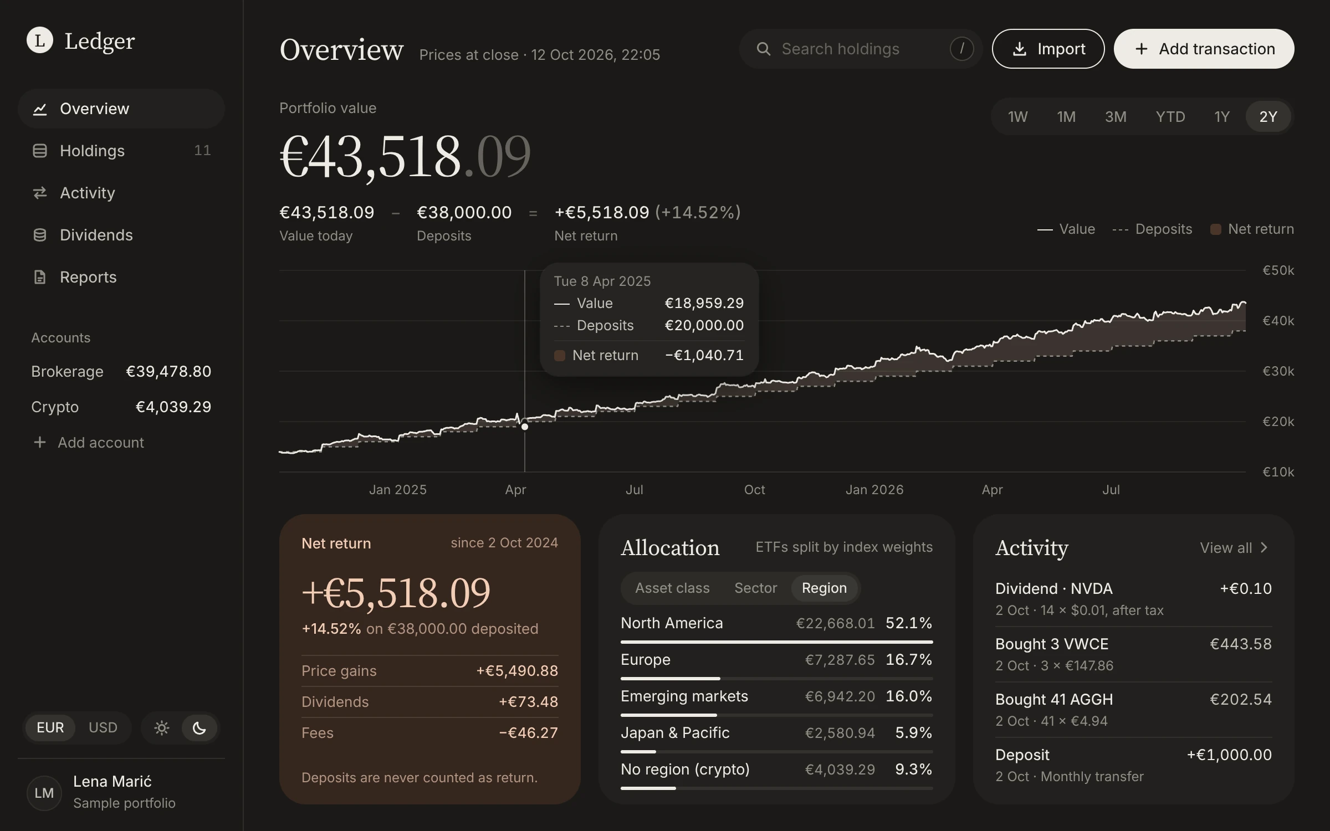Image resolution: width=1330 pixels, height=831 pixels.
Task: Open Holdings in the sidebar
Action: pyautogui.click(x=121, y=151)
